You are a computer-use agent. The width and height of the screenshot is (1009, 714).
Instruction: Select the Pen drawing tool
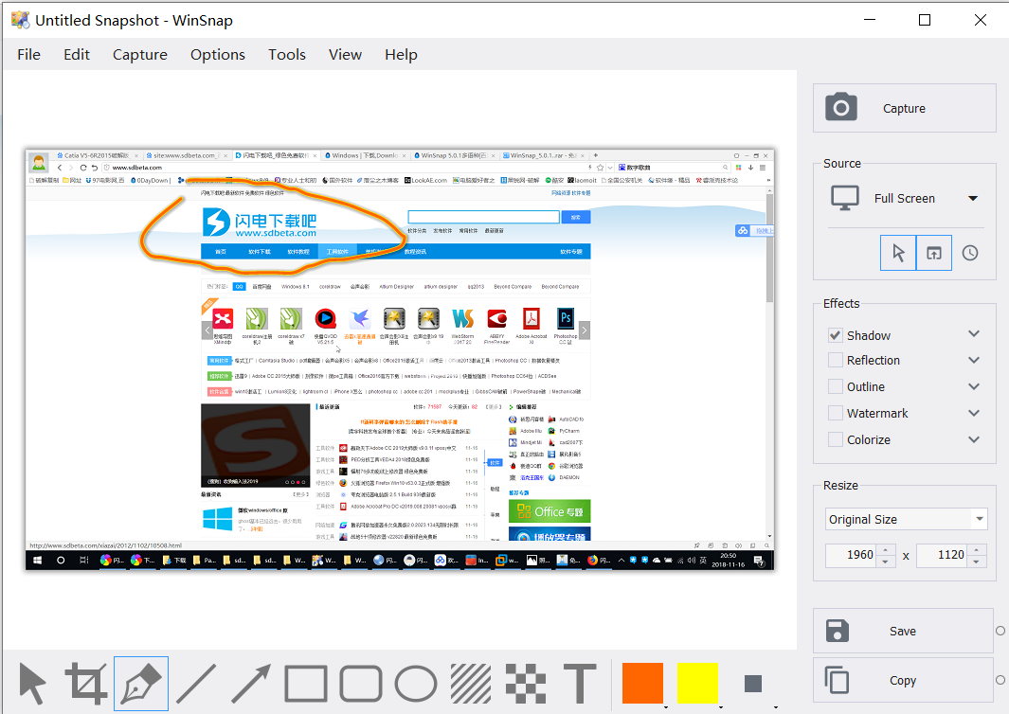141,683
